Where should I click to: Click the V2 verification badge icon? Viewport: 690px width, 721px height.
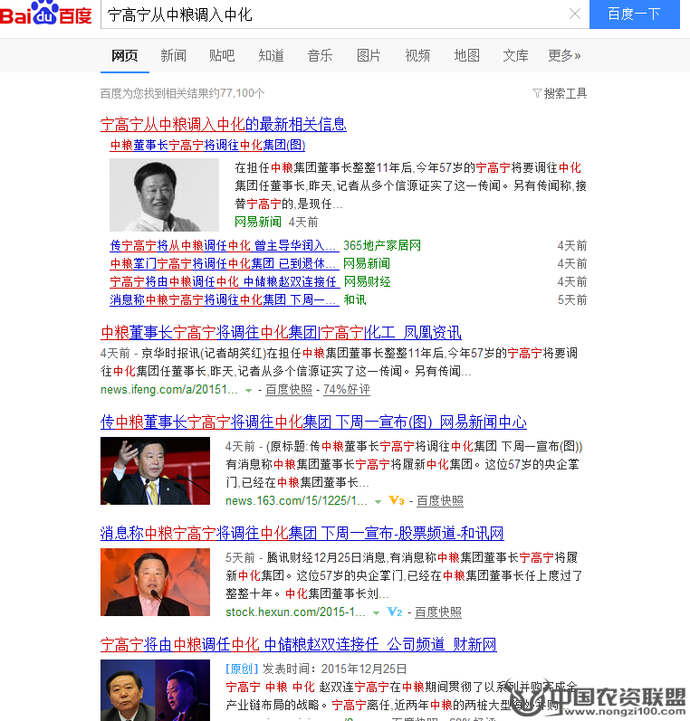[x=395, y=612]
